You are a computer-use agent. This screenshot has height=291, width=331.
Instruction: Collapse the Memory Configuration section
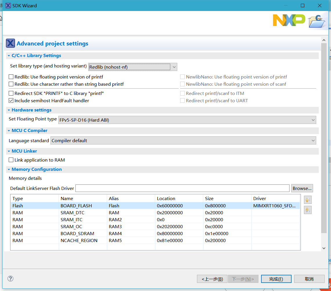[9, 169]
